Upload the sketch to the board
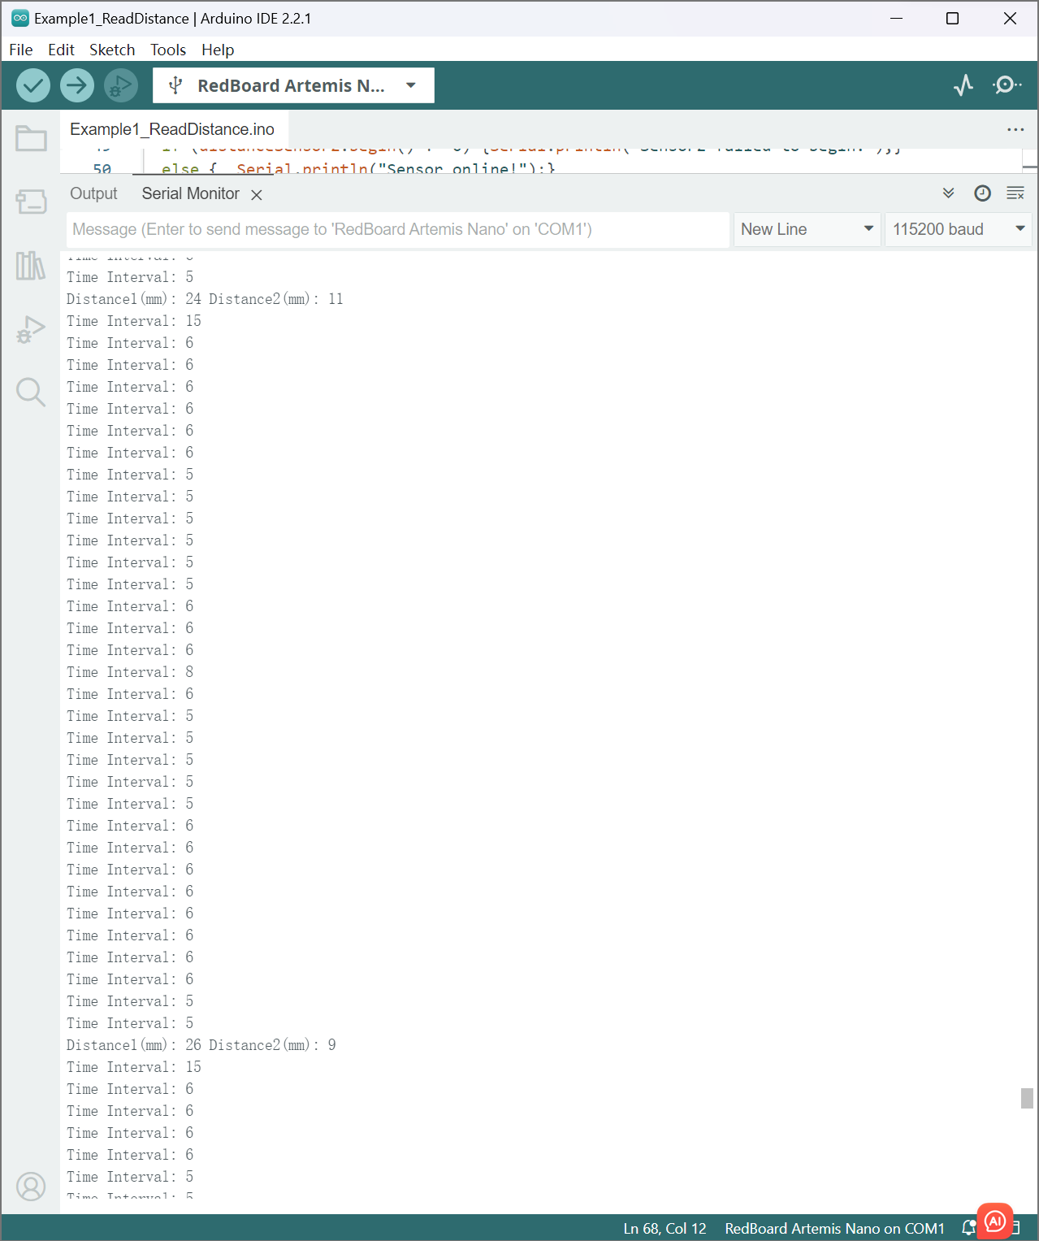The width and height of the screenshot is (1039, 1241). tap(76, 85)
